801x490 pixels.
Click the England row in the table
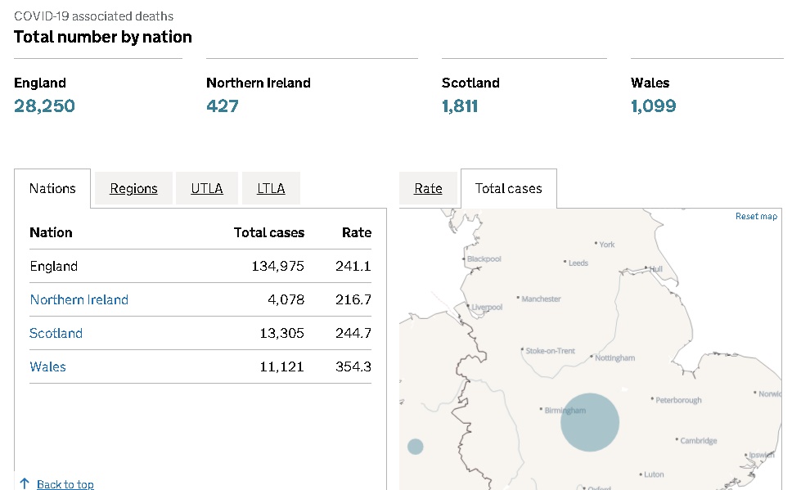(x=53, y=266)
